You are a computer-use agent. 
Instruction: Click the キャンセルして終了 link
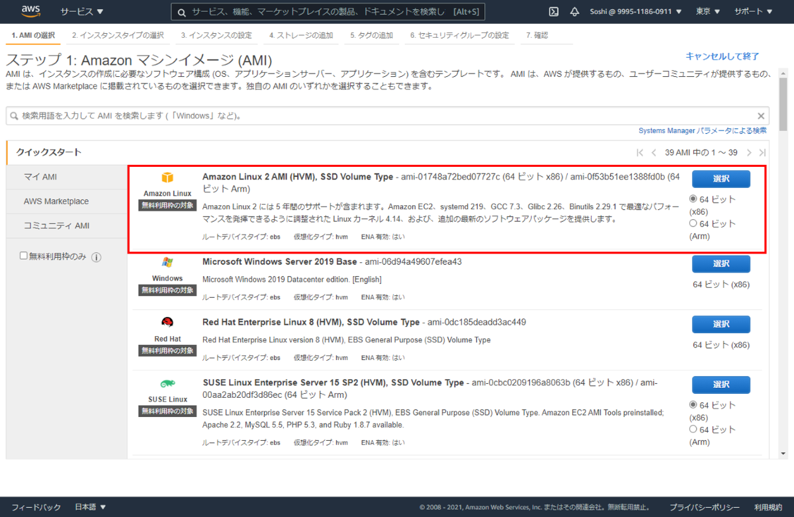[x=723, y=56]
